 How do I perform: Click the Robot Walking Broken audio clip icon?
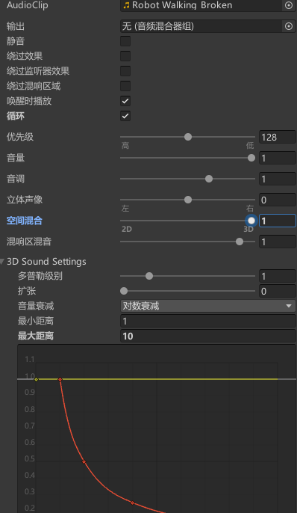pyautogui.click(x=126, y=5)
